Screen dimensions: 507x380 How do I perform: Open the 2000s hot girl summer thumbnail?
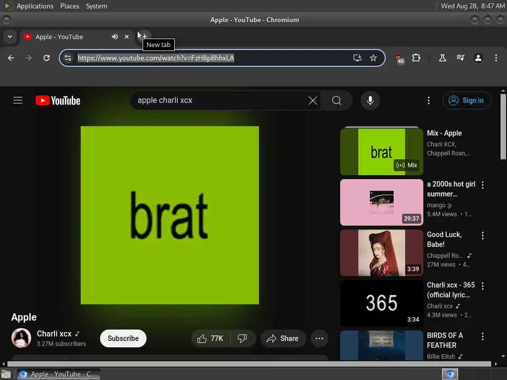pos(382,202)
